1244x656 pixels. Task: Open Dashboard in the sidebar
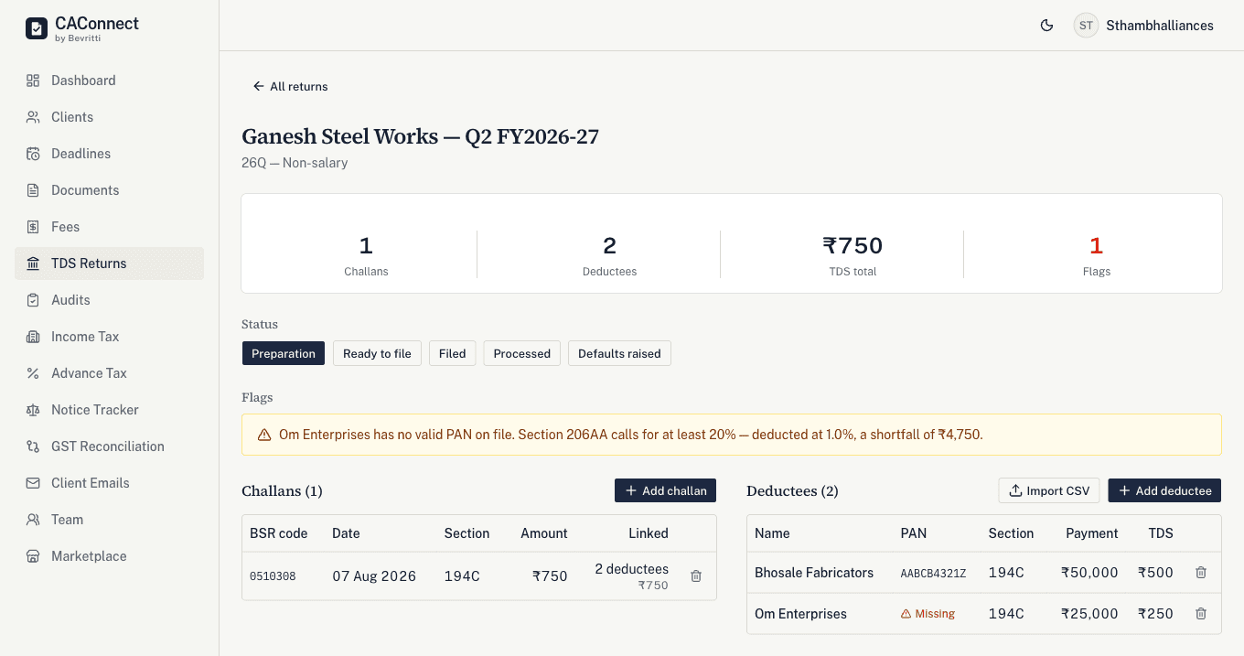[109, 81]
